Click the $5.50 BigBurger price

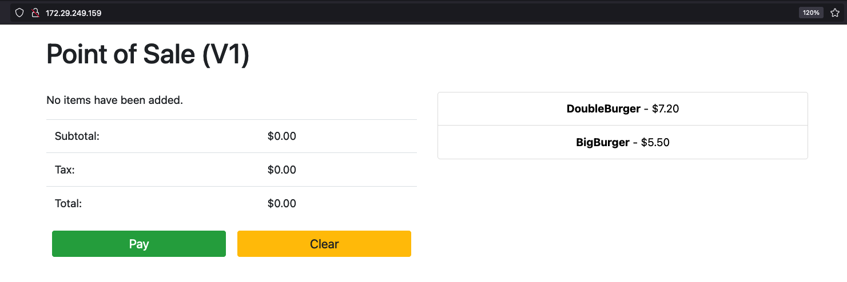coord(655,142)
